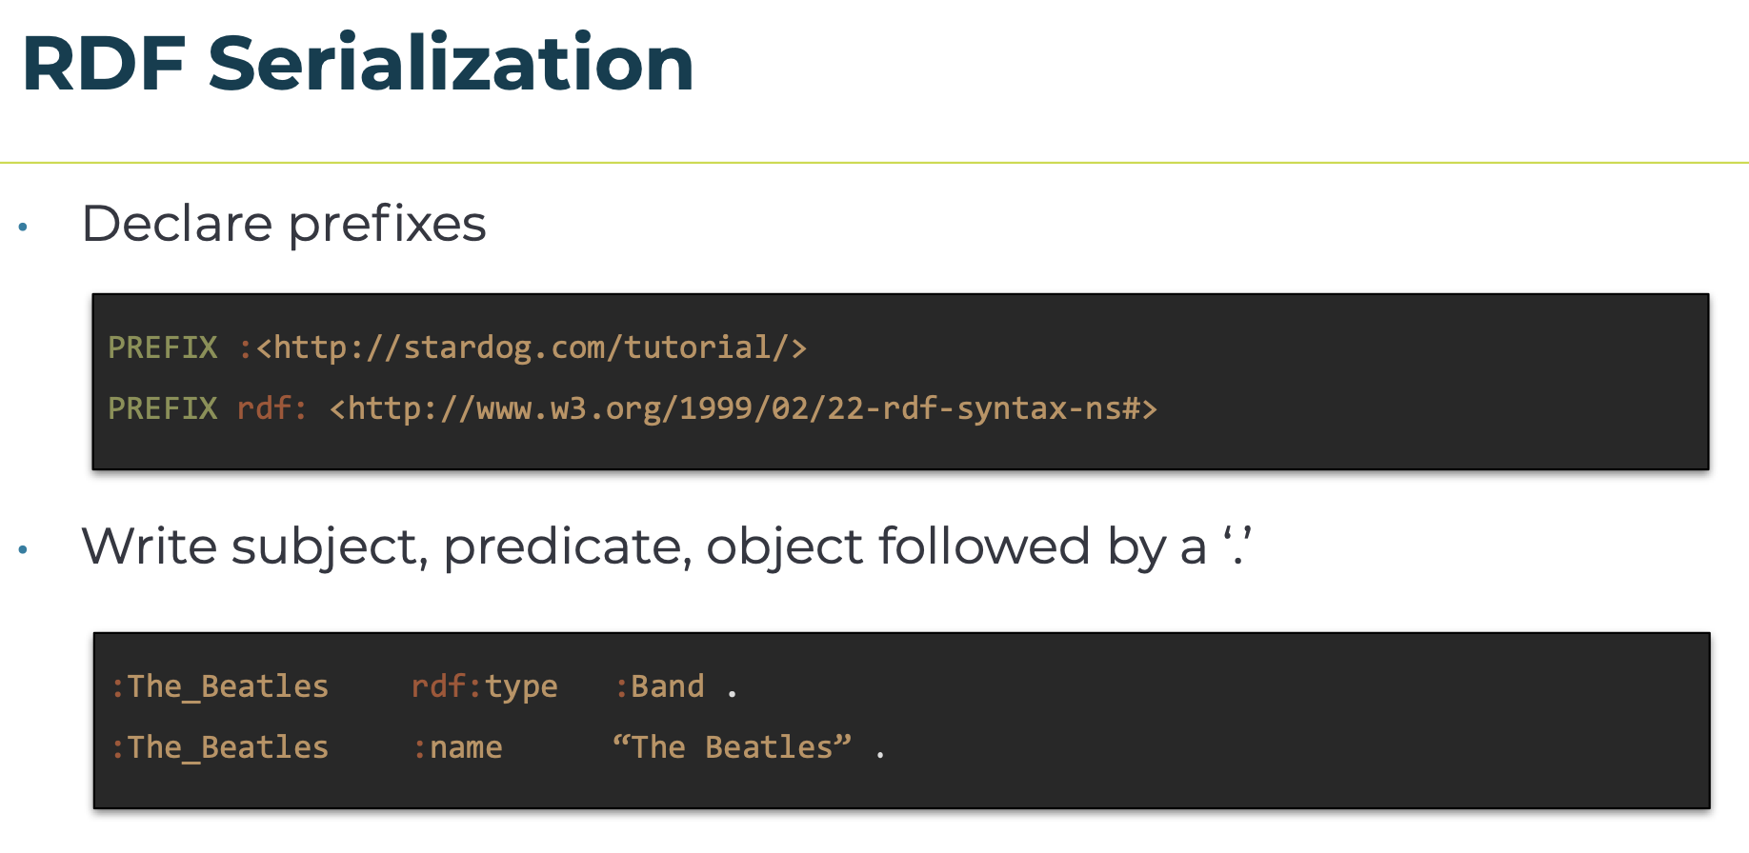Click the quoted period at end of the second bullet

point(1237,546)
